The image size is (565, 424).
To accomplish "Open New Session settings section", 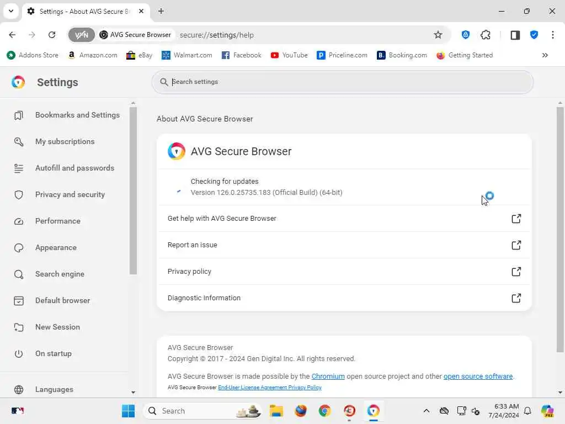I will pos(47,327).
